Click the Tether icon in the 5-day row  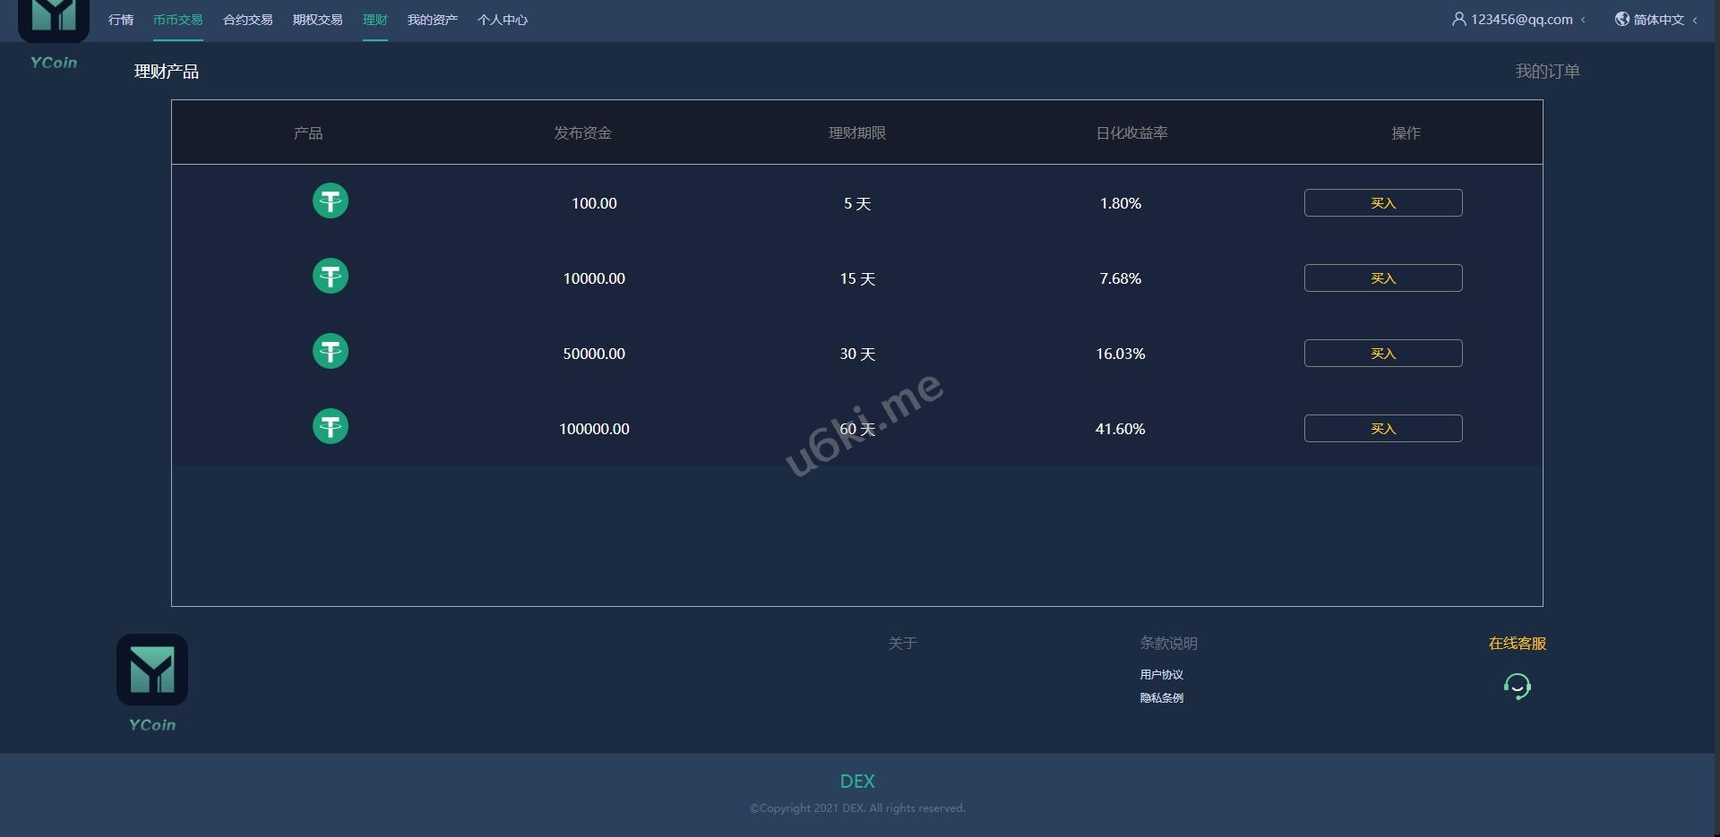[330, 201]
